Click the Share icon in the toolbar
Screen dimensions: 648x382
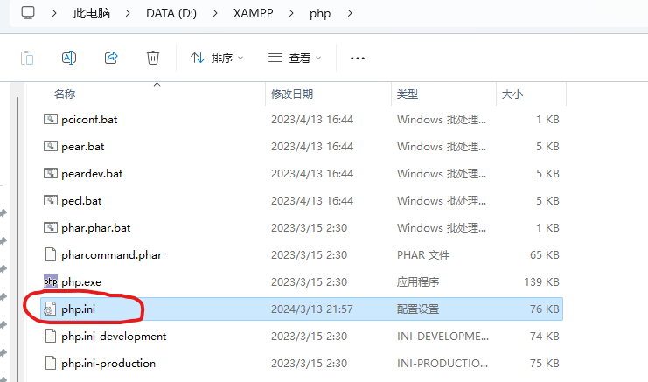pyautogui.click(x=111, y=58)
